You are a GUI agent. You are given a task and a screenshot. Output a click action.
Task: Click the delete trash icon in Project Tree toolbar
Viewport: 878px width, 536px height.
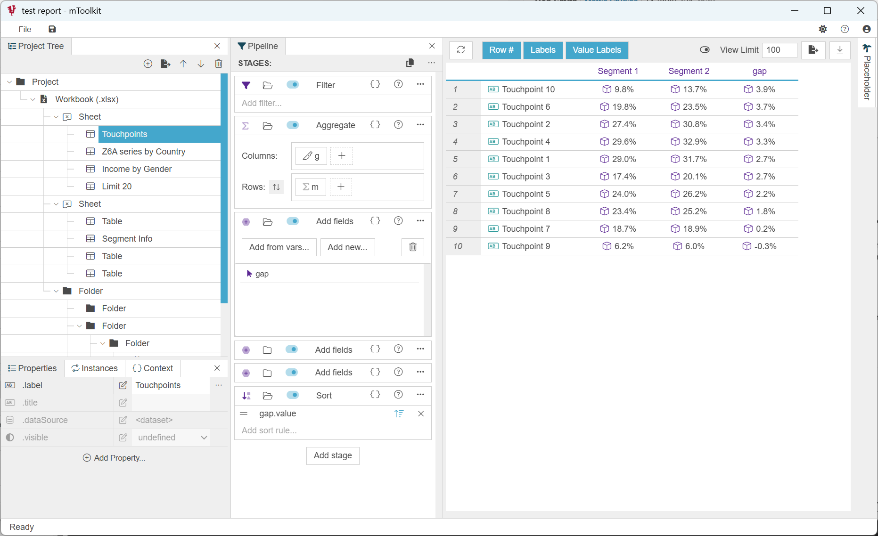point(219,64)
